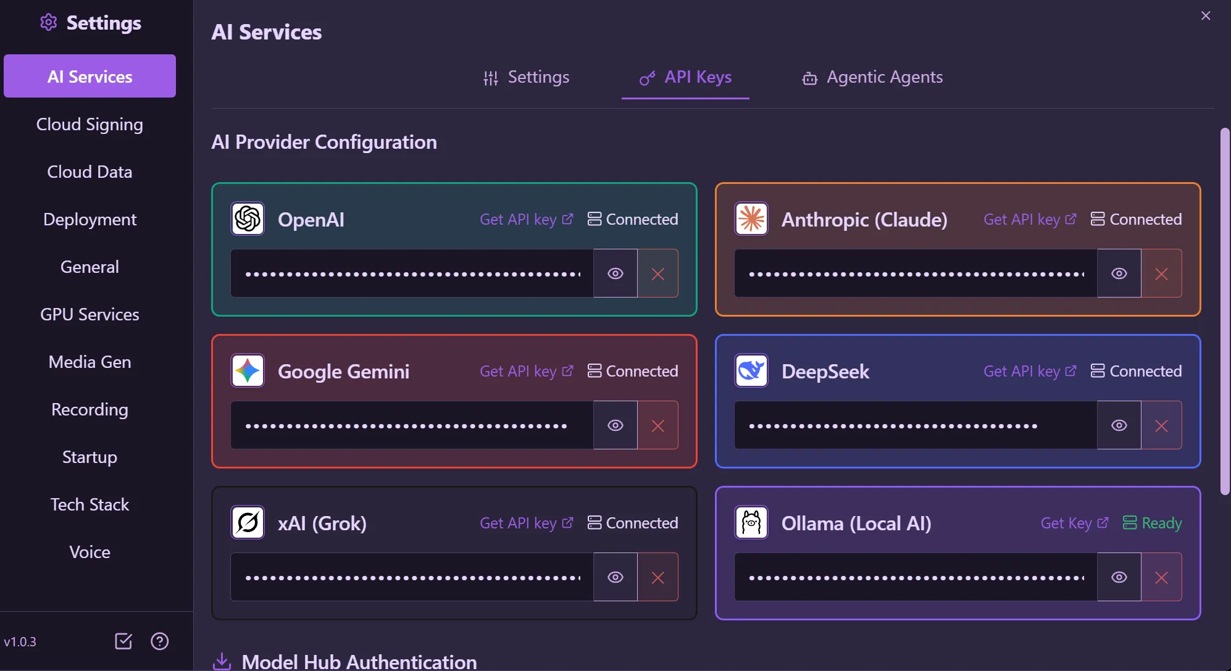This screenshot has width=1231, height=671.
Task: Toggle visibility of the Google Gemini key
Action: tap(615, 425)
